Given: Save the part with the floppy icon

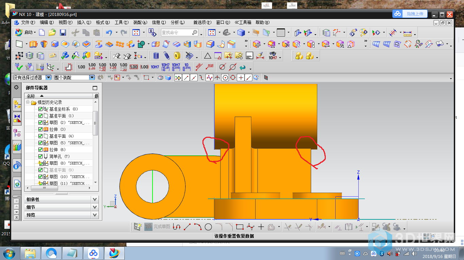Looking at the screenshot, I should [x=63, y=32].
